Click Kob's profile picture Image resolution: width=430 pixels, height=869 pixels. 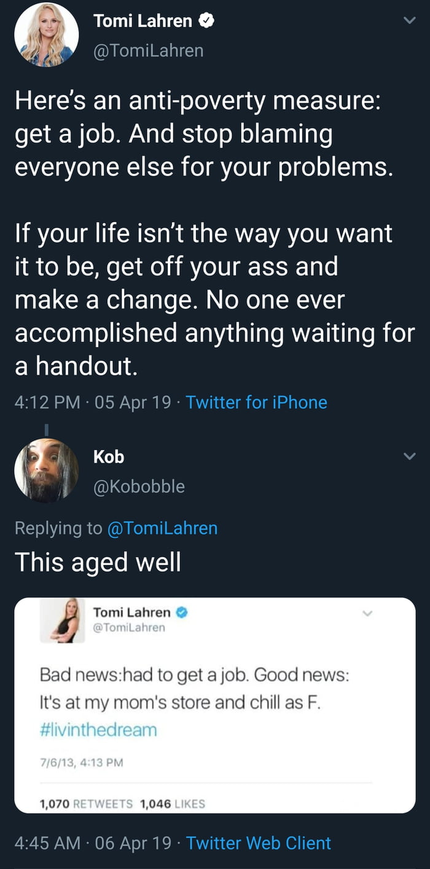46,470
